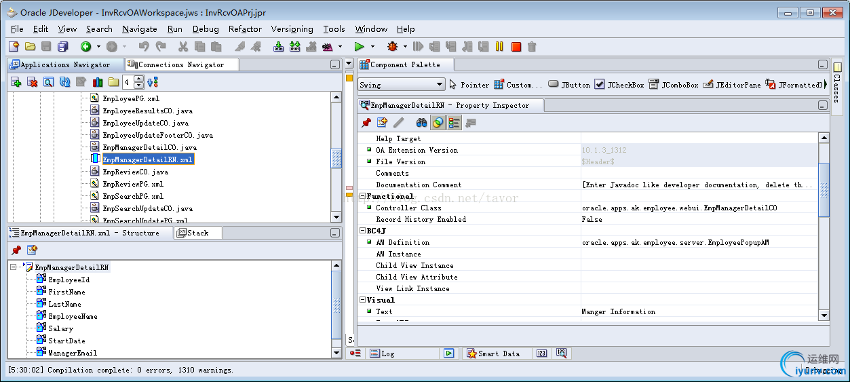850x382 pixels.
Task: Switch to the Connections Navigator tab
Action: 182,64
